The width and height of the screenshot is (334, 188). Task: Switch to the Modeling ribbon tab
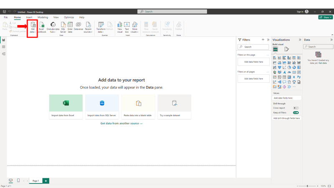(x=43, y=17)
